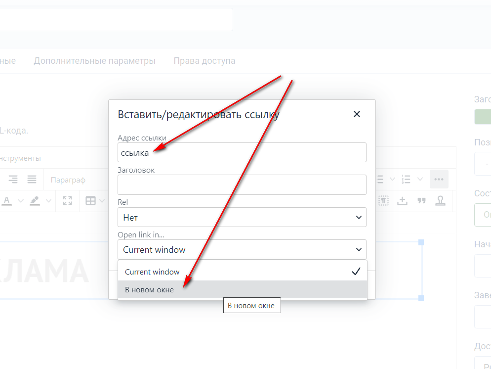Click the Адрес ссылки input field
The image size is (491, 369).
[242, 153]
